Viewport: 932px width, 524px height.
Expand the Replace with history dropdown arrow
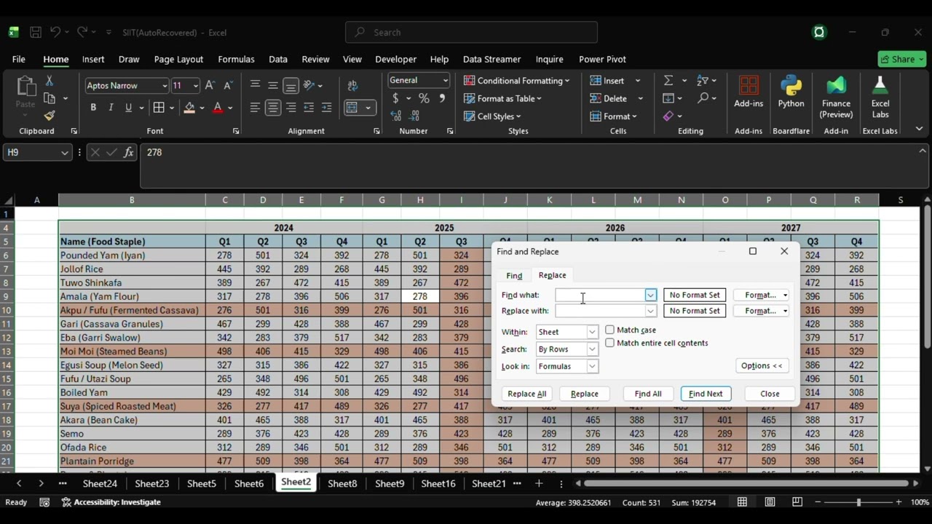[650, 311]
